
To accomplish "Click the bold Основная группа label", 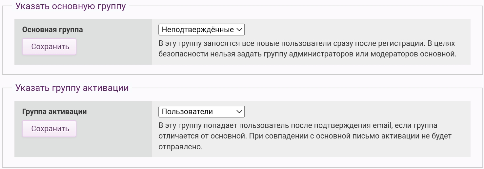I will tap(52, 30).
